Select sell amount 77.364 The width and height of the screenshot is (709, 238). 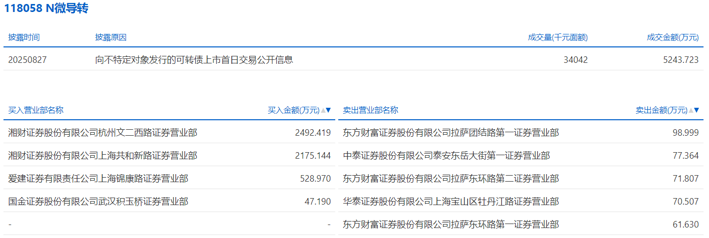pyautogui.click(x=686, y=156)
